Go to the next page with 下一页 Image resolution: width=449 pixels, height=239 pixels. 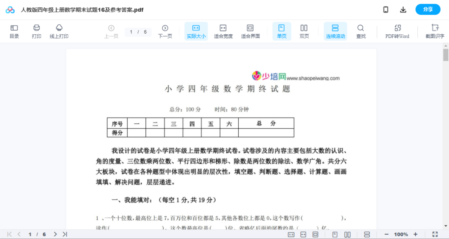[165, 31]
